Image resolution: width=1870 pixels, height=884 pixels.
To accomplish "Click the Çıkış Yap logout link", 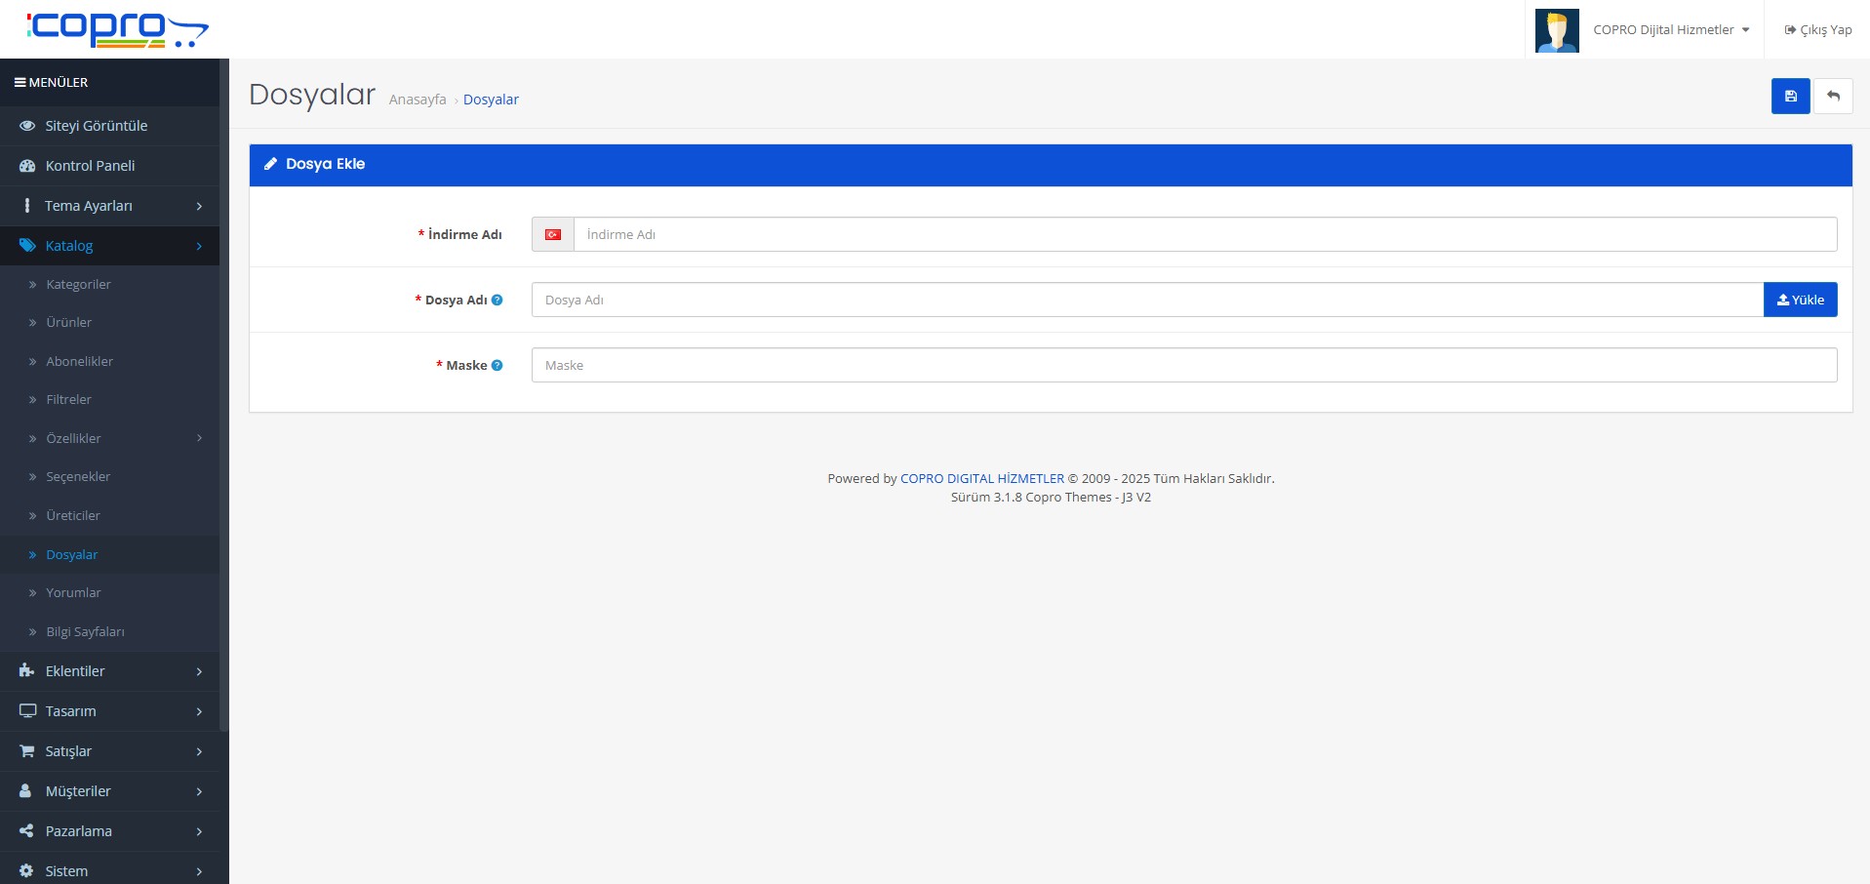I will point(1818,30).
